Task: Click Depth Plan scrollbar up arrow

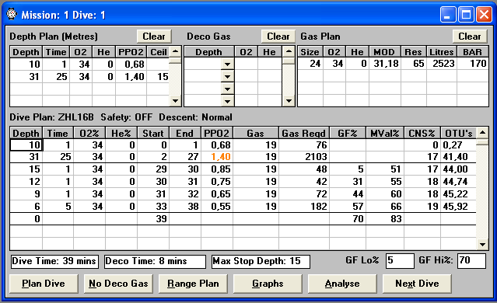Action: click(x=175, y=51)
